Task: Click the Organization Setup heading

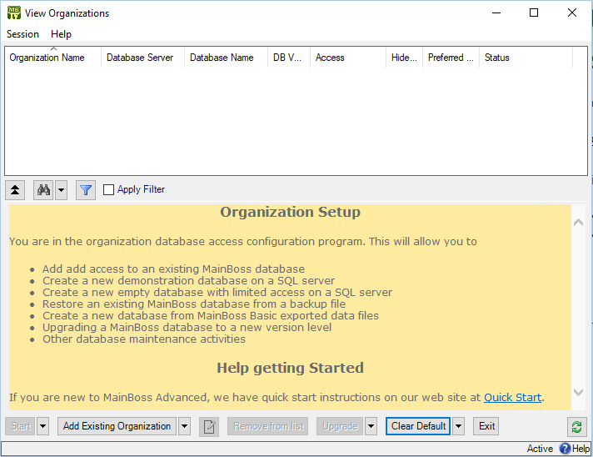Action: [x=290, y=212]
